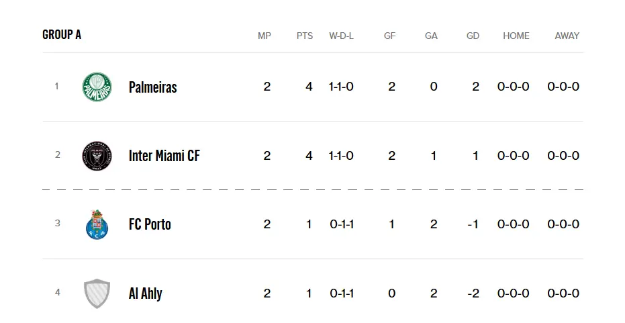Viewport: 625px width, 323px height.
Task: Click the MP column header
Action: click(x=265, y=36)
